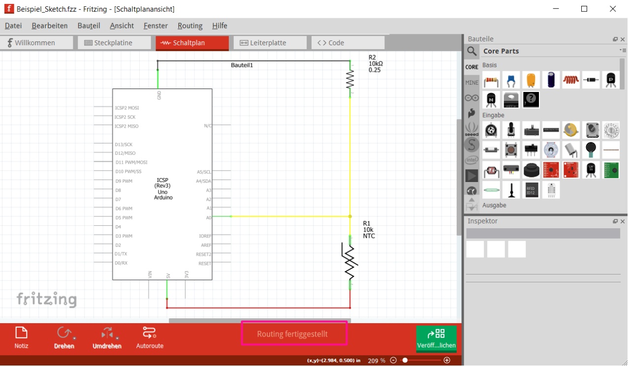Pick the red inductor coil part

click(x=571, y=80)
